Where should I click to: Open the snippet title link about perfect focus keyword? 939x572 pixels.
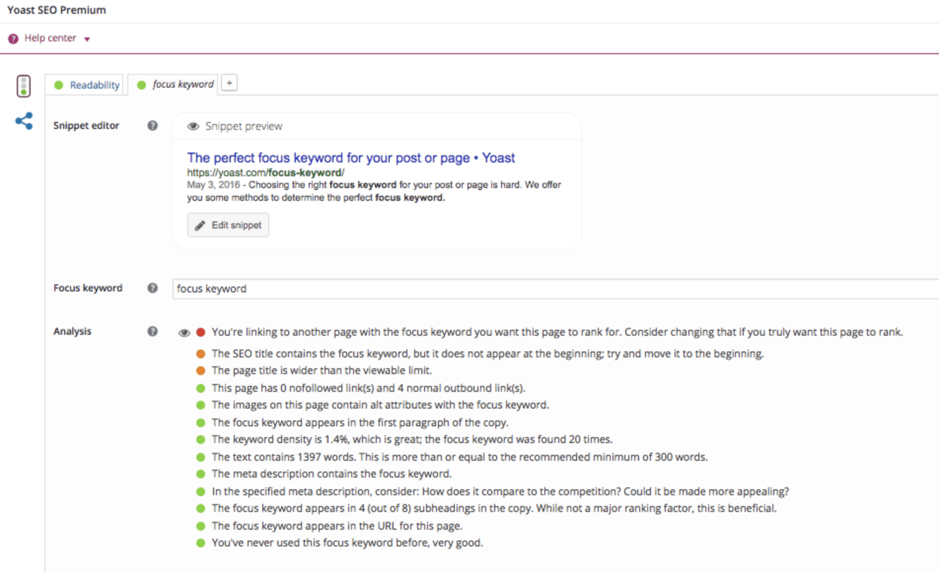[351, 158]
